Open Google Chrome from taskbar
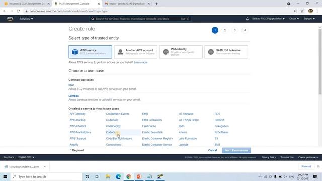322x181 pixels. coord(129,176)
